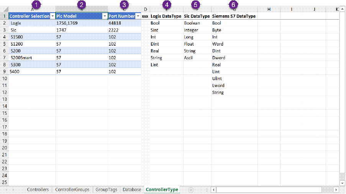This screenshot has width=346, height=194.
Task: Select the Sint cell
Action: (x=167, y=30)
